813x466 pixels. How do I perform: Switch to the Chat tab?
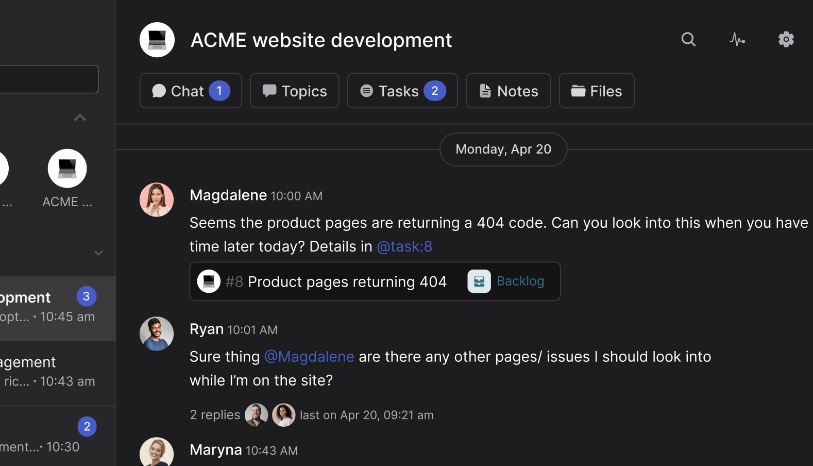tap(191, 91)
